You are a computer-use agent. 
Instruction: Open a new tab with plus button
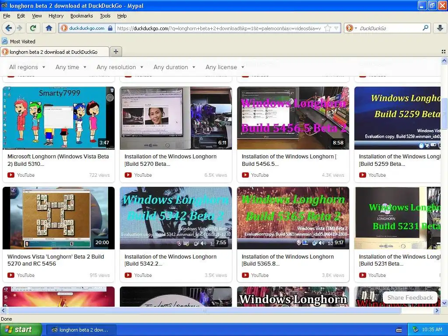point(115,52)
